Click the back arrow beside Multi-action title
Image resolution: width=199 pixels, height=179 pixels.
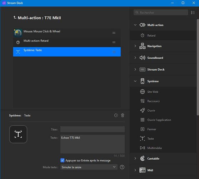tap(15, 18)
